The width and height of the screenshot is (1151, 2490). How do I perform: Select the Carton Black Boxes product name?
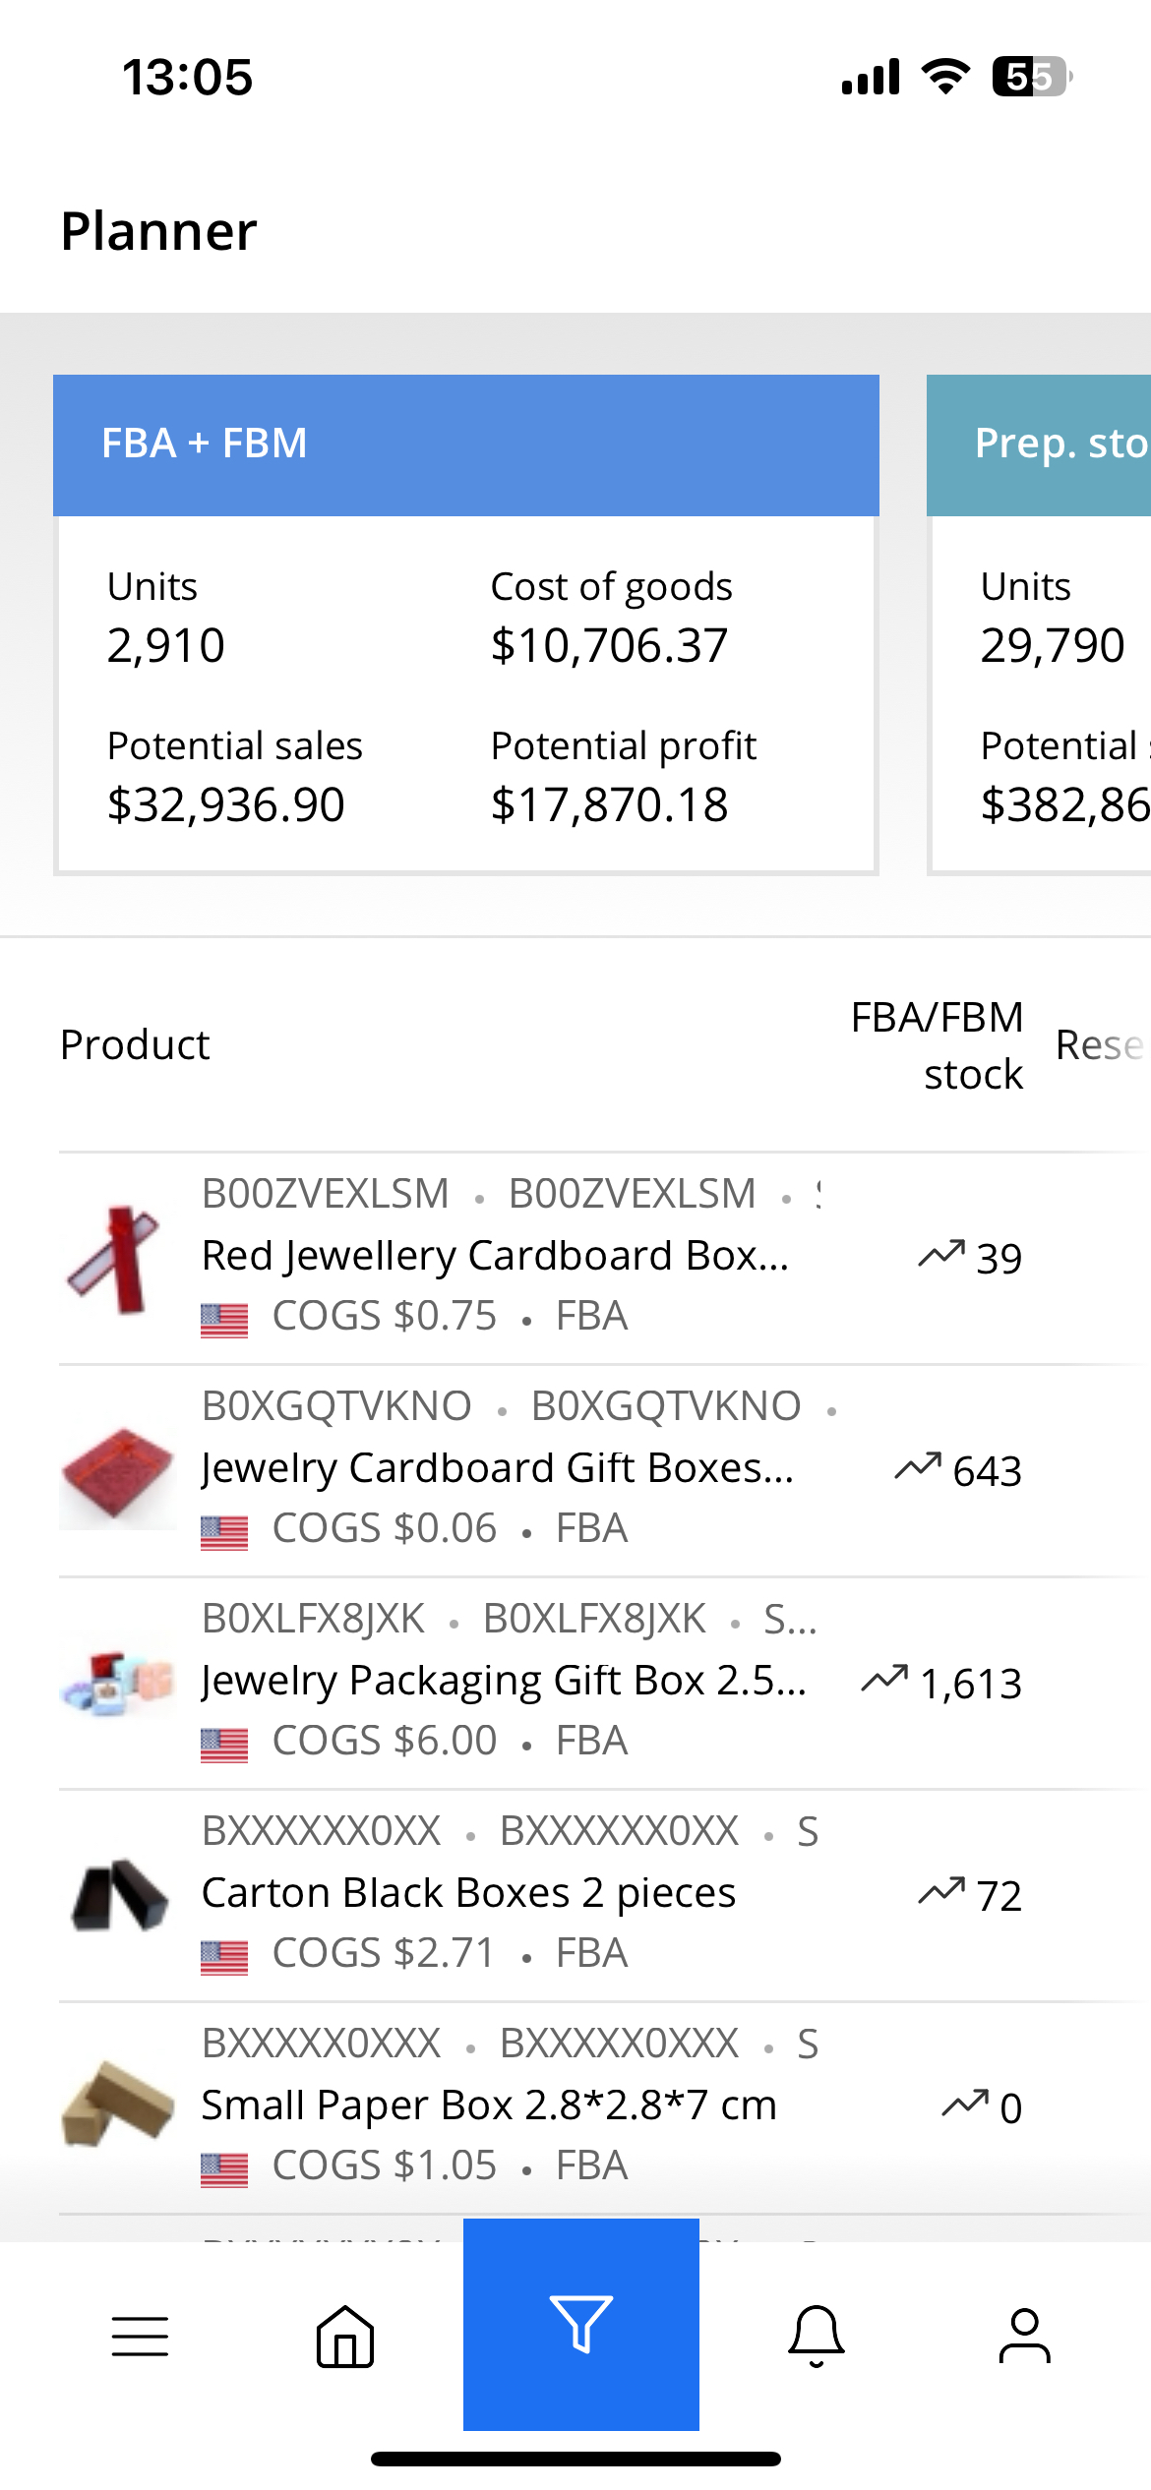(468, 1891)
